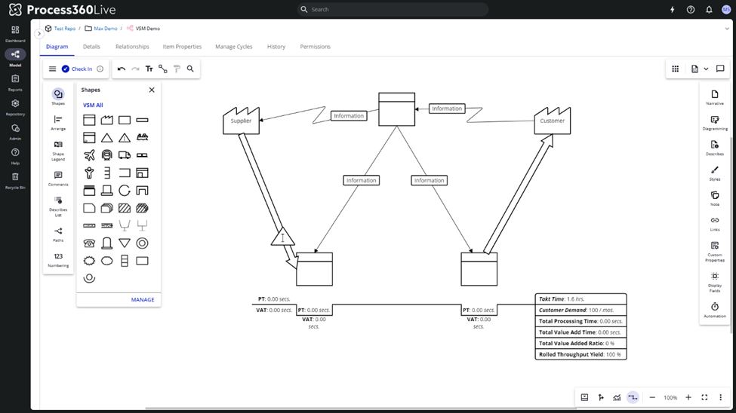736x413 pixels.
Task: Select the airplane shape in palette
Action: (89, 155)
